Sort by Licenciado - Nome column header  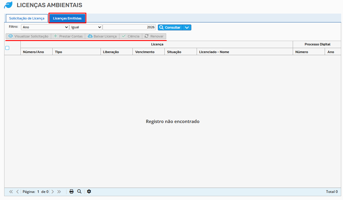(x=245, y=52)
